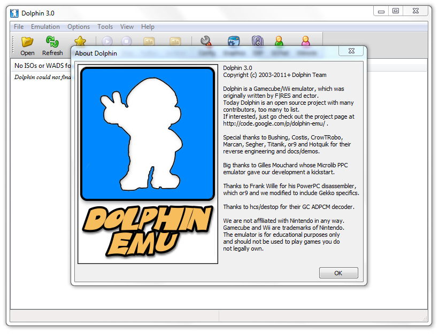Open the Emulation menu

point(45,27)
